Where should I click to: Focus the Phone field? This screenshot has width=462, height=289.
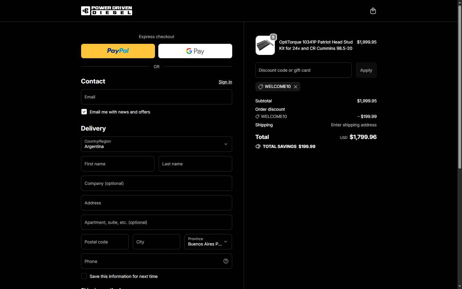pos(157,261)
